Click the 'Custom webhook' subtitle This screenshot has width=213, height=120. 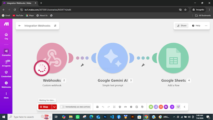(52, 85)
